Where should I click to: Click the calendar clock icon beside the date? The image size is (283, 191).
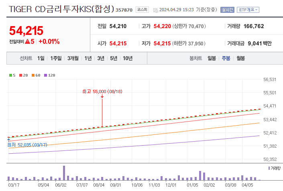tap(156, 10)
